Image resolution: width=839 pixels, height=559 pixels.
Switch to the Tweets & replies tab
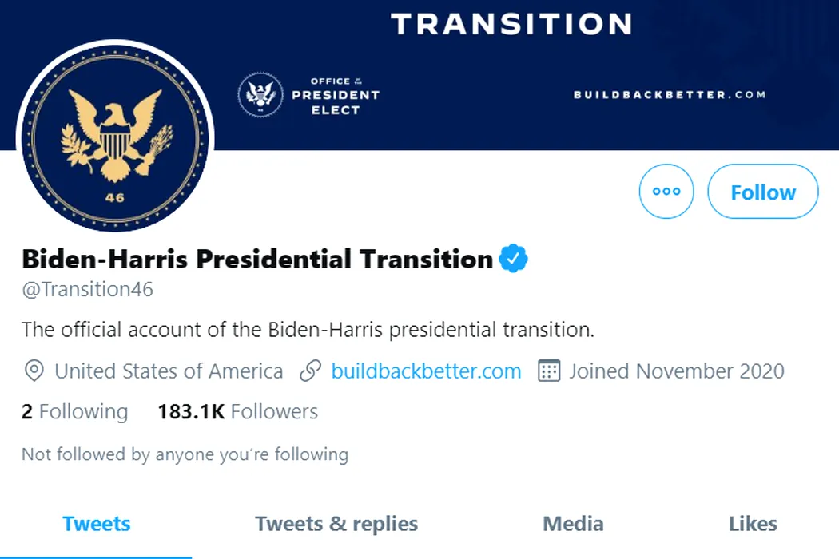point(336,524)
